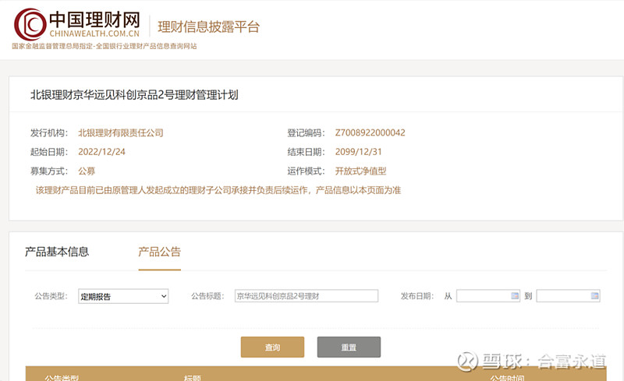Focus the 公告标题 text input field

(307, 296)
